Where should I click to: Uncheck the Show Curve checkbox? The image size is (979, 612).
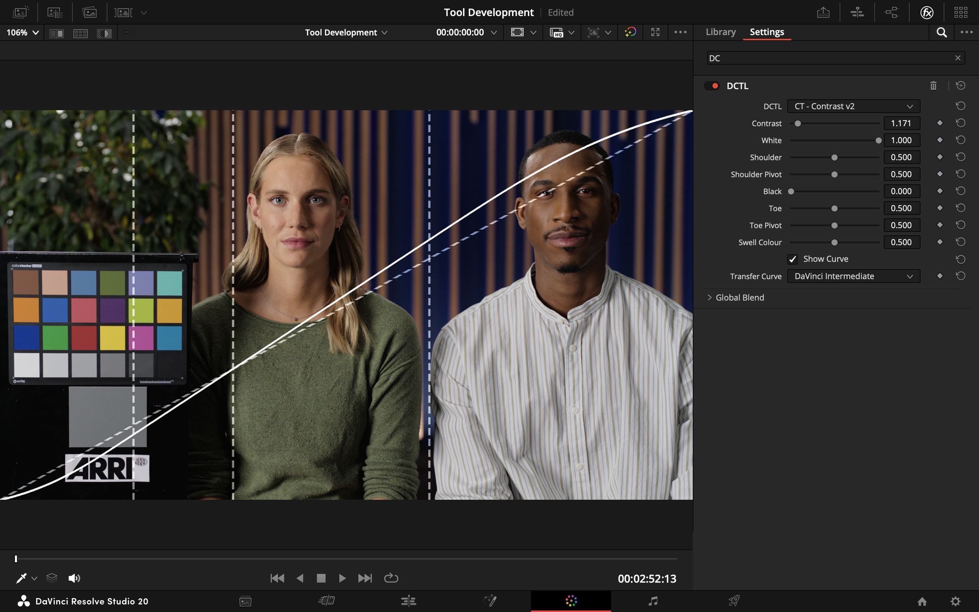point(793,259)
